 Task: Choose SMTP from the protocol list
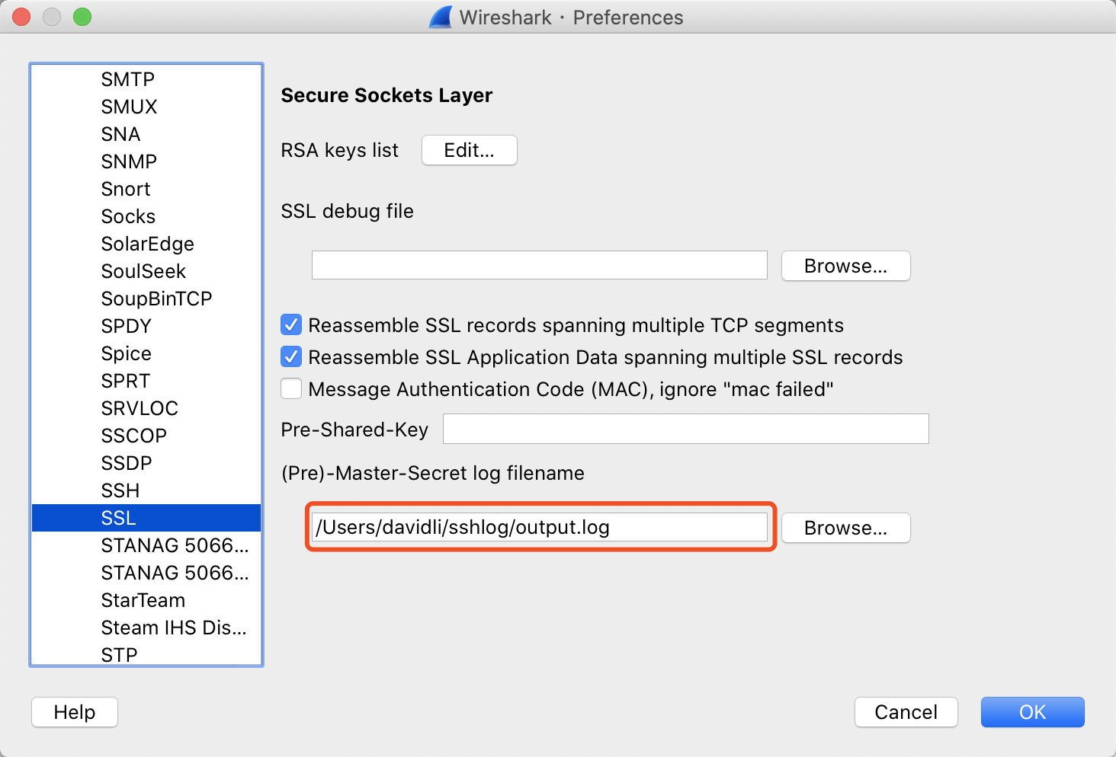pyautogui.click(x=128, y=79)
